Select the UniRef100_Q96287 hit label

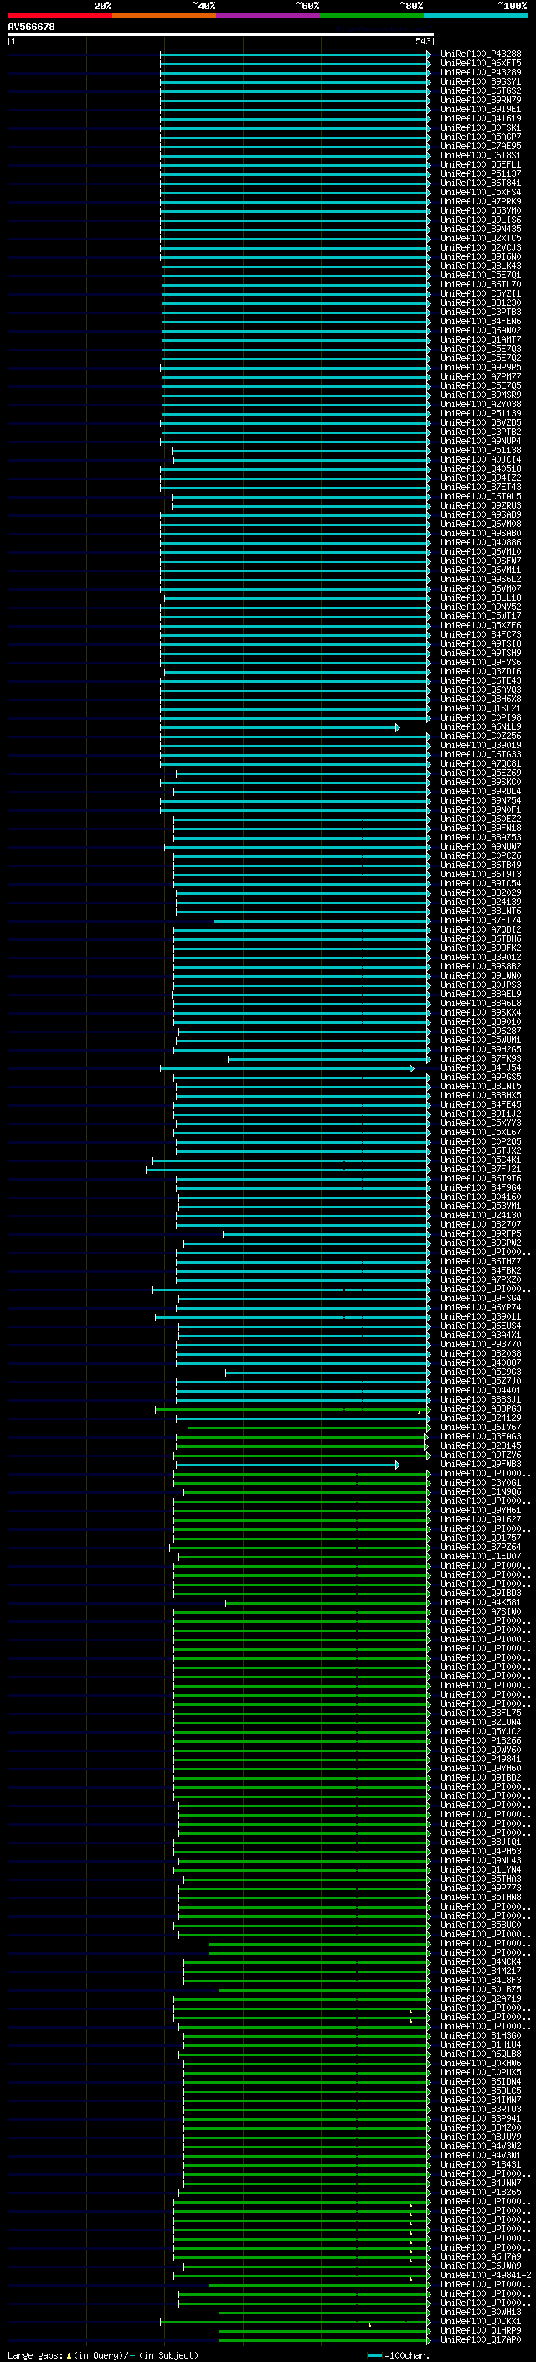click(480, 1031)
